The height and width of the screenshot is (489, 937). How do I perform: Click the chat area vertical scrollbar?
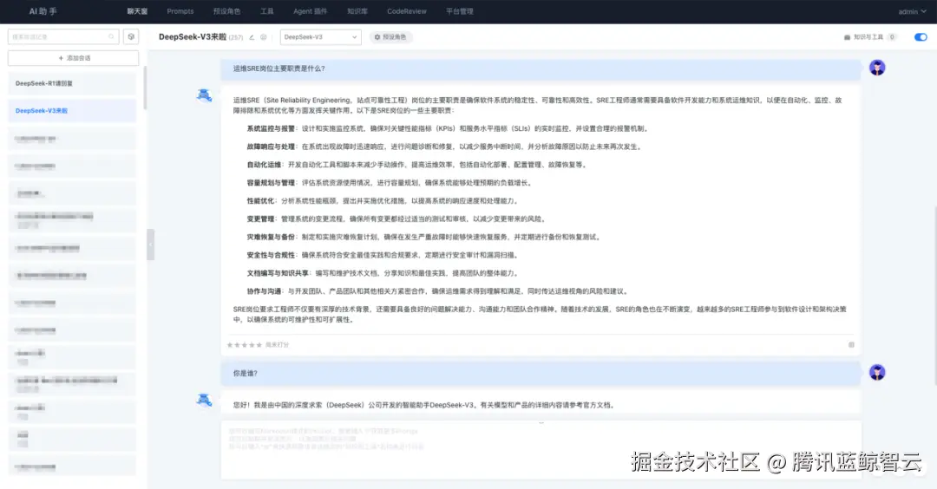tap(935, 296)
